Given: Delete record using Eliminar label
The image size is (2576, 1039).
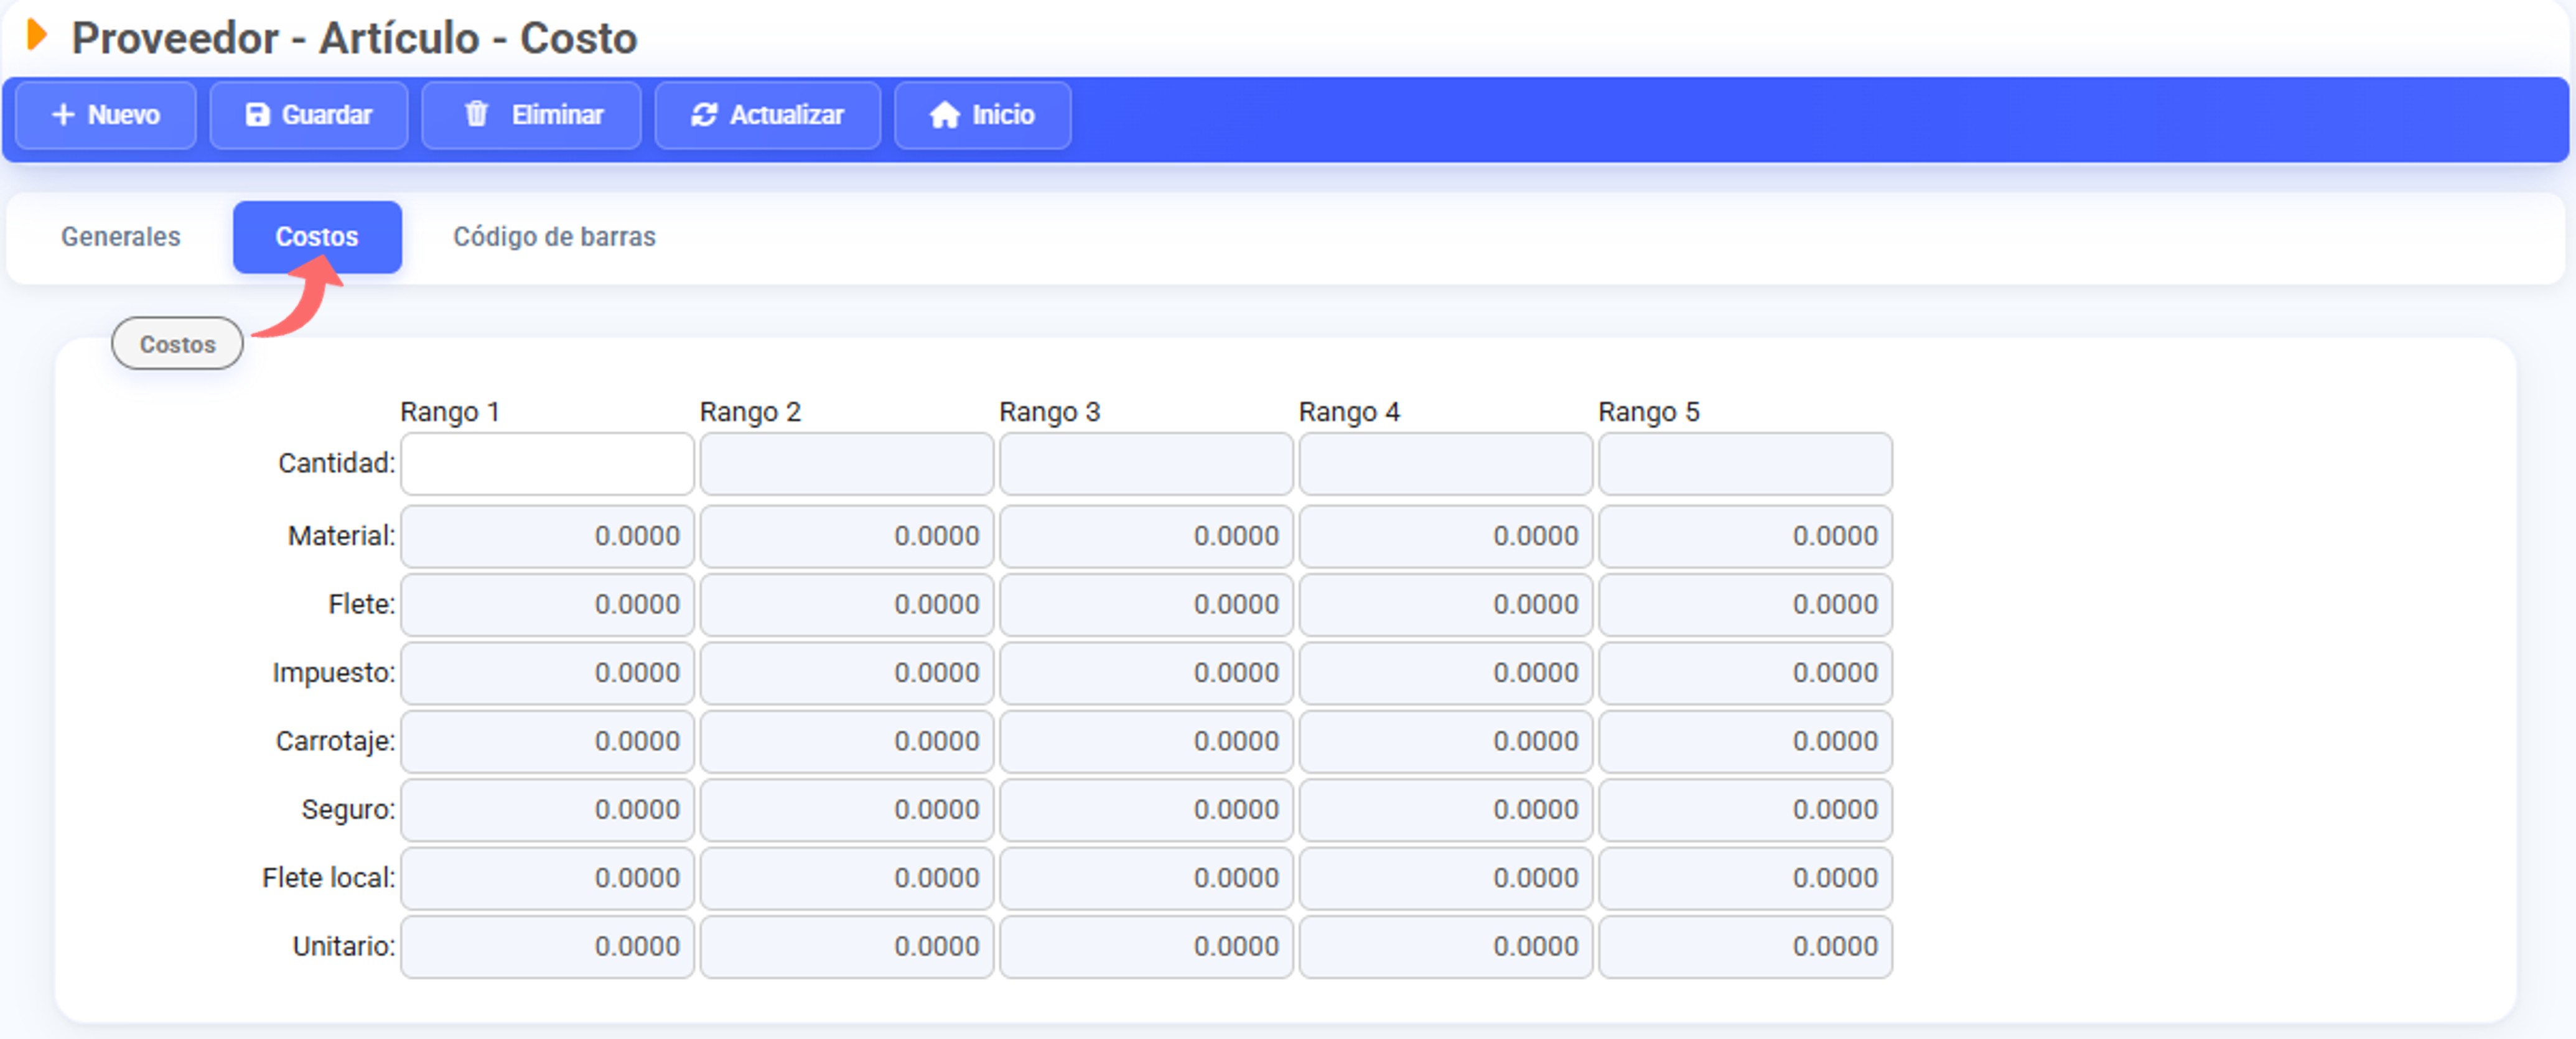Looking at the screenshot, I should coord(558,115).
